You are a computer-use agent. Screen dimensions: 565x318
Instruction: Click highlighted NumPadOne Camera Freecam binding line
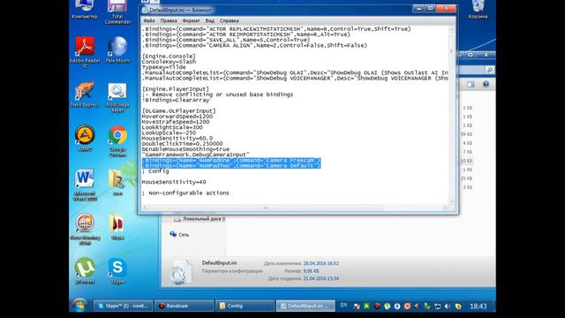coord(231,160)
